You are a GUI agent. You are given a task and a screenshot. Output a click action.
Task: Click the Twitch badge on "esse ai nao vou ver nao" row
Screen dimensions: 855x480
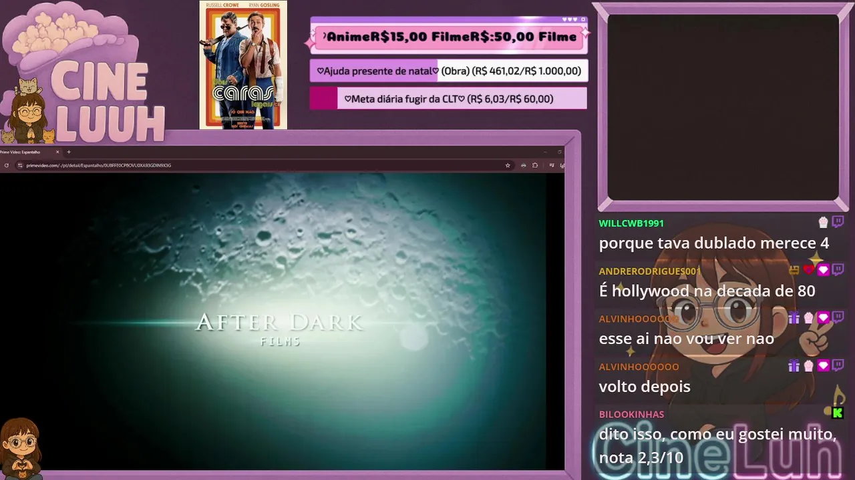point(838,317)
